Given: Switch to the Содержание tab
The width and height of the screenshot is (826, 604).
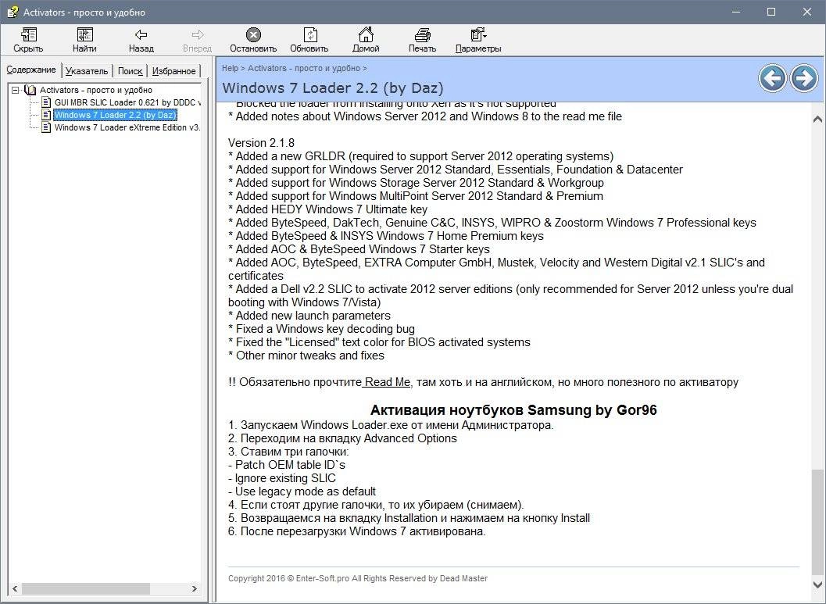Looking at the screenshot, I should (x=31, y=70).
